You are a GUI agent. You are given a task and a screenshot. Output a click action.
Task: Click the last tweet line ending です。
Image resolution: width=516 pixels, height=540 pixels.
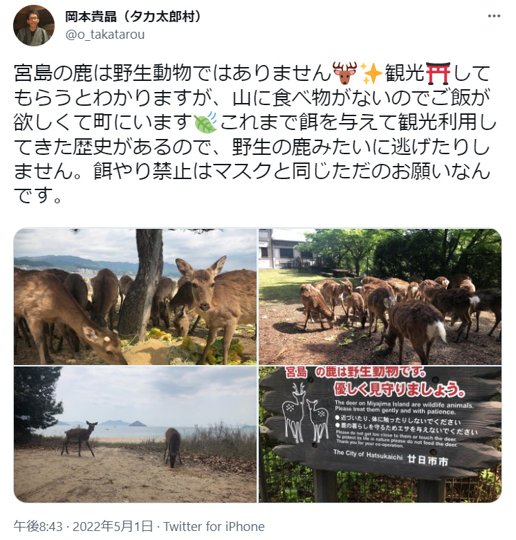pos(38,195)
